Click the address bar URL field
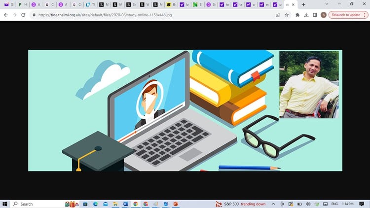The height and width of the screenshot is (208, 370). tap(148, 15)
